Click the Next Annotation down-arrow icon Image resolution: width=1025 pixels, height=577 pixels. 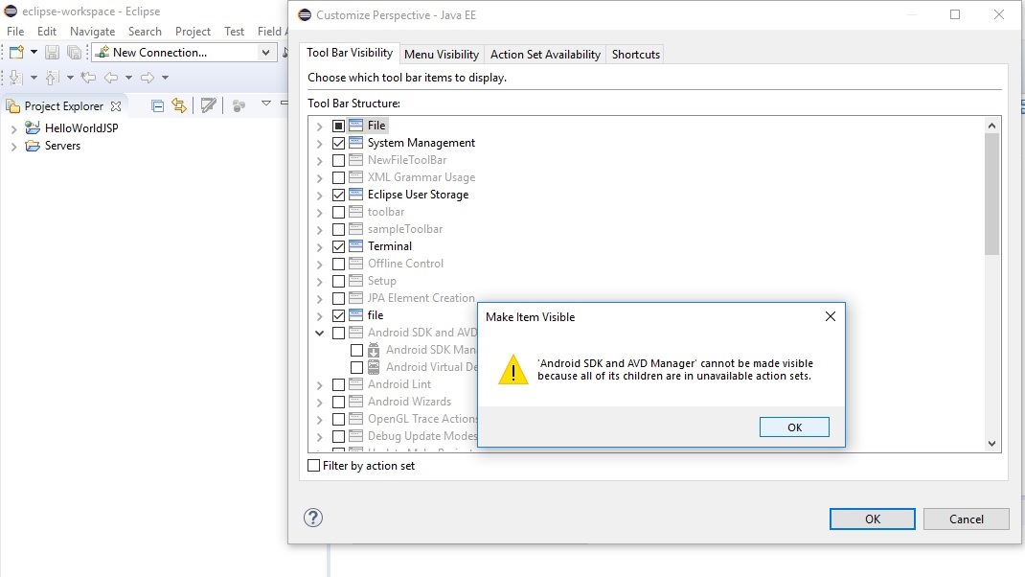(x=16, y=78)
